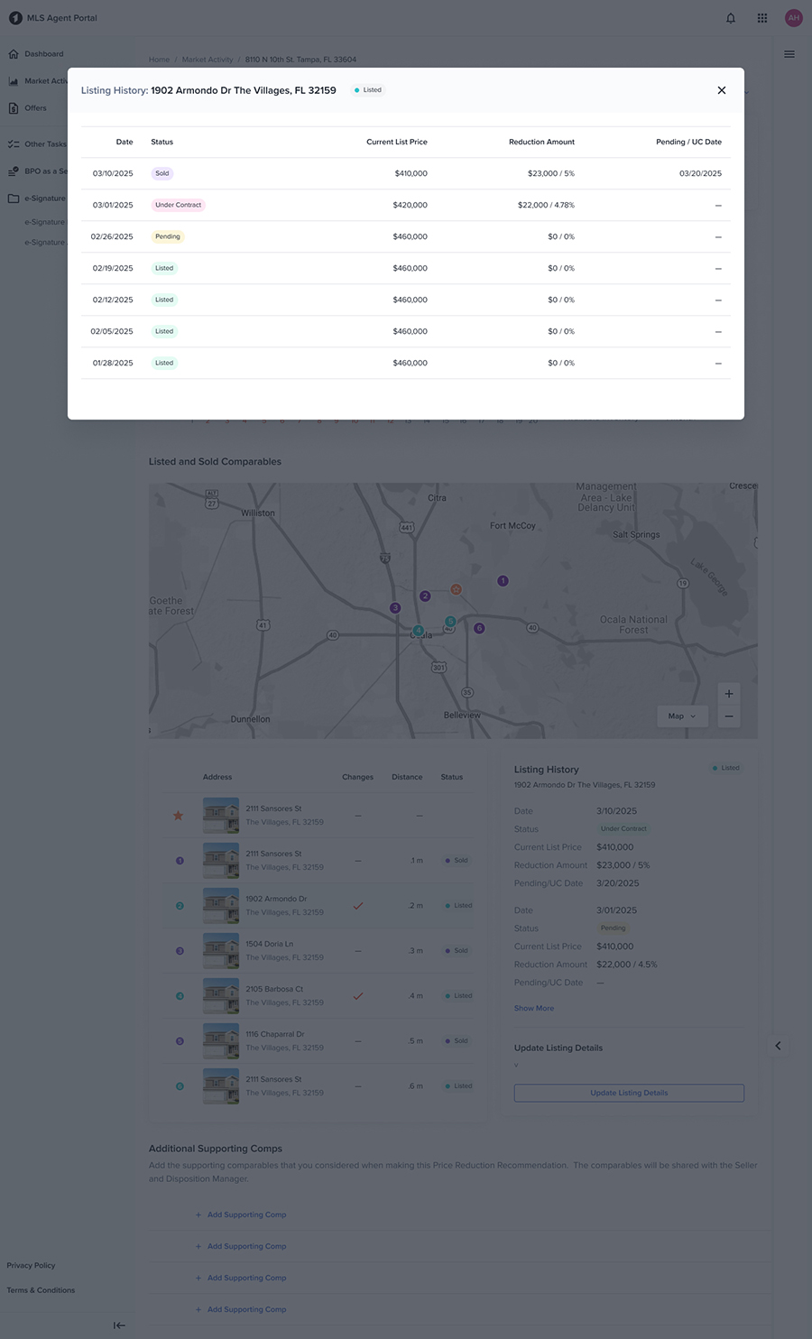Click the AH user avatar
Viewport: 812px width, 1339px height.
click(x=794, y=18)
